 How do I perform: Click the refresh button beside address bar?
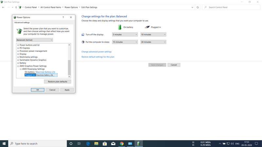pos(197,7)
